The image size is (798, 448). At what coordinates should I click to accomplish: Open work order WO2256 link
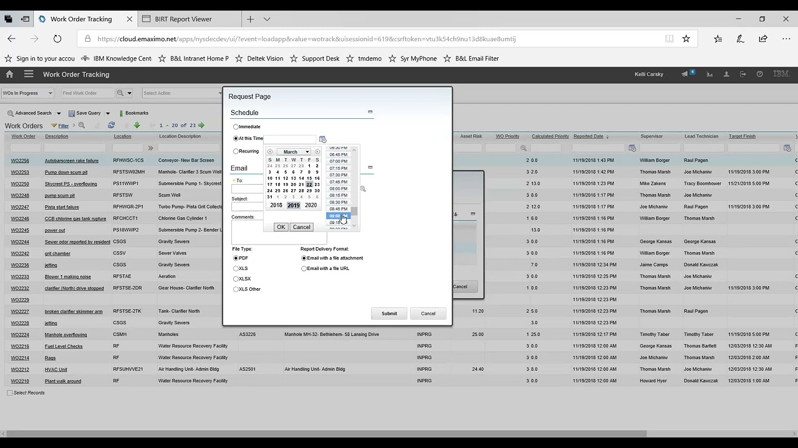click(x=20, y=161)
